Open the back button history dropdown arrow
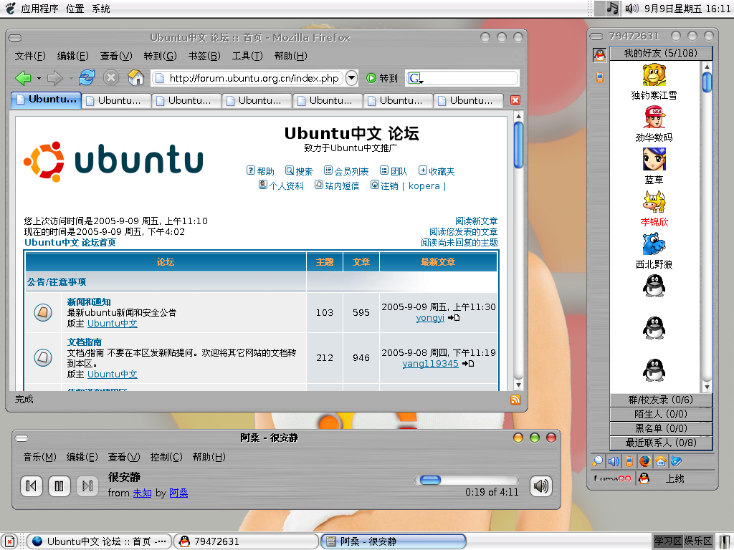The width and height of the screenshot is (734, 550). (39, 78)
